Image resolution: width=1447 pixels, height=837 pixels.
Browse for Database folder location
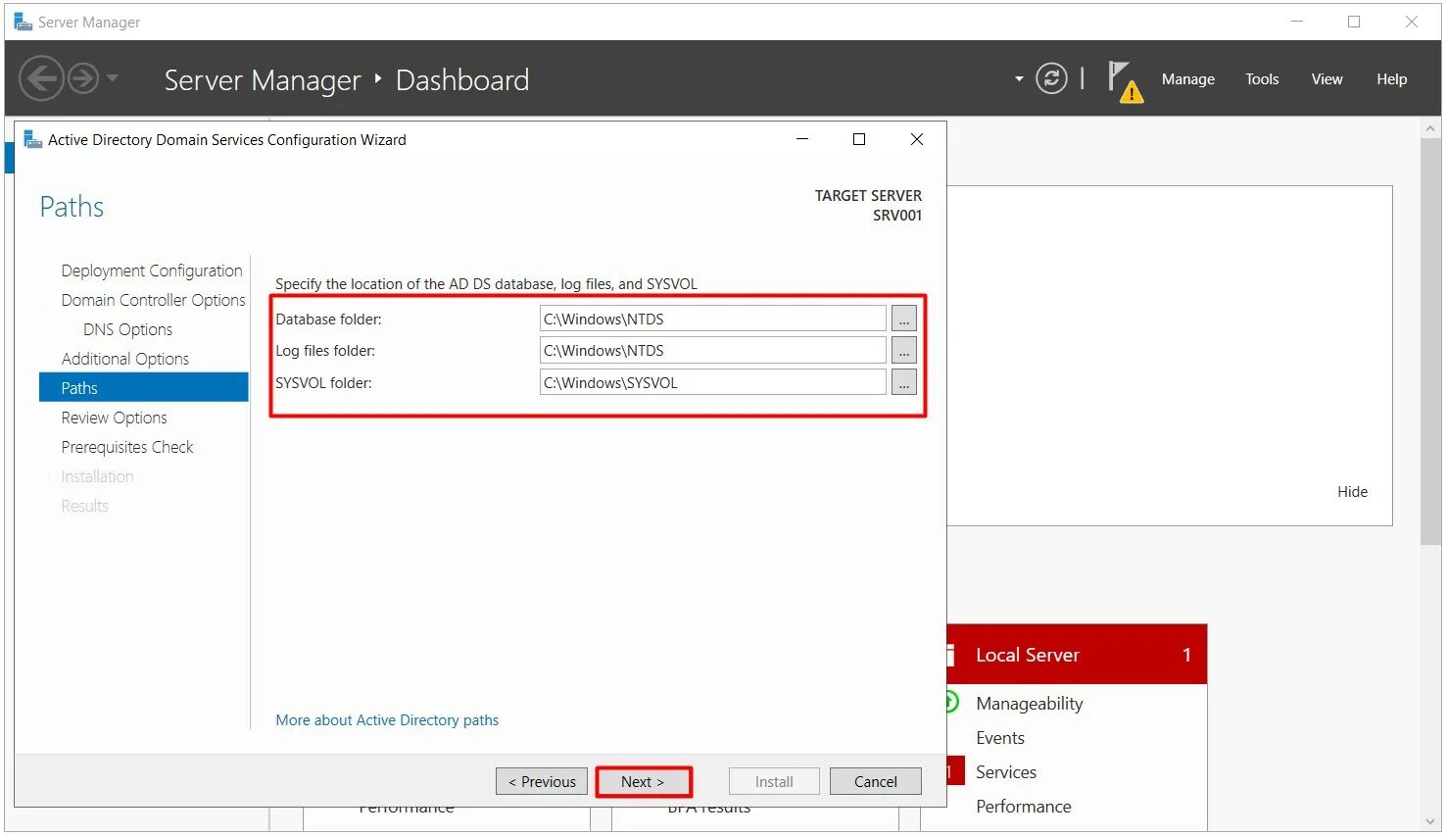tap(903, 319)
